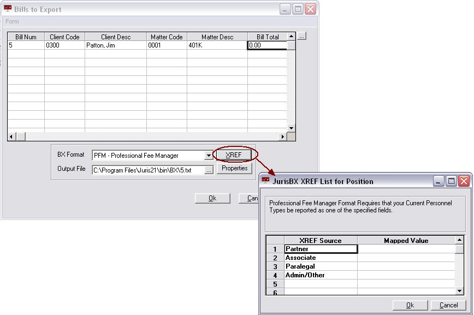The width and height of the screenshot is (474, 315).
Task: Select row 3 header for Paralegal
Action: coord(275,266)
